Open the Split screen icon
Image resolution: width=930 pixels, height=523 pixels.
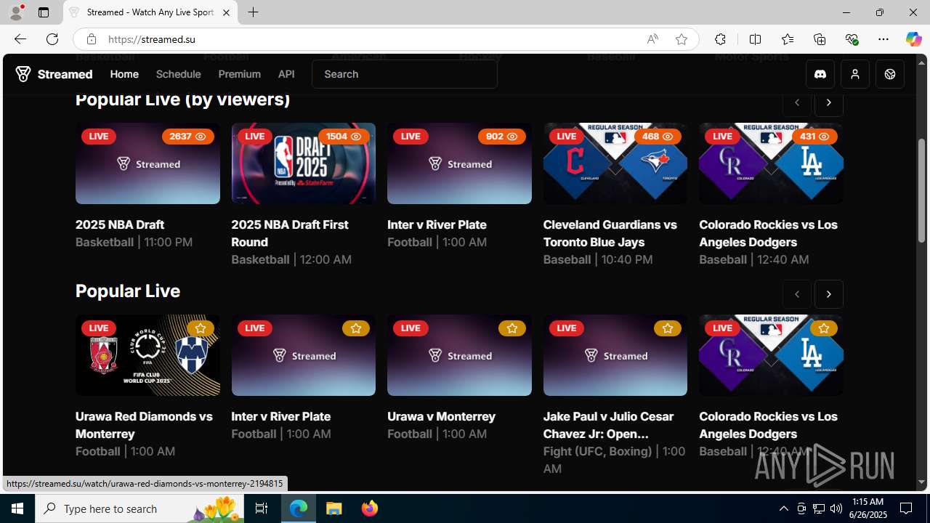755,39
